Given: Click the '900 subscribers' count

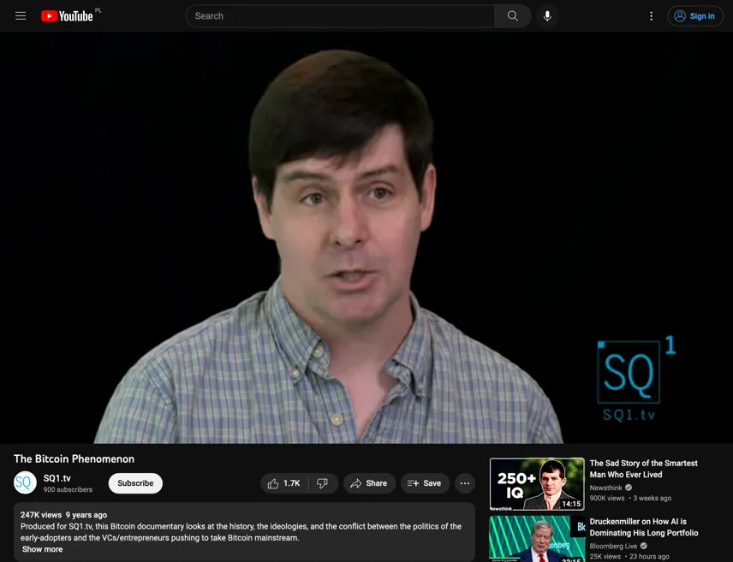Looking at the screenshot, I should point(68,489).
